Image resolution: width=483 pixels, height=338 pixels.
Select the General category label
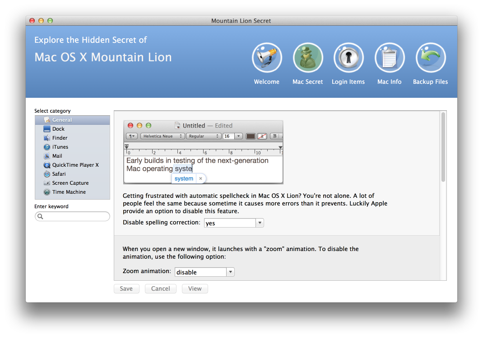point(62,120)
